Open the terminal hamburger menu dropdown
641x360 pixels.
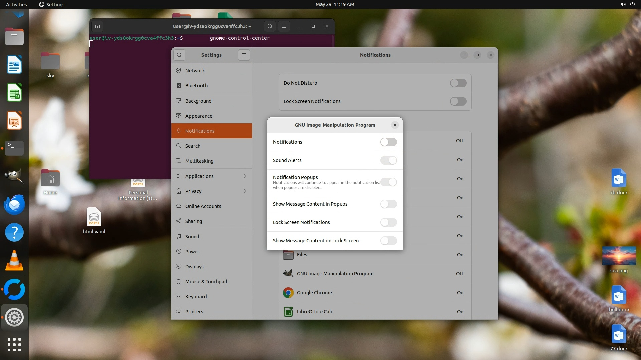tap(284, 26)
